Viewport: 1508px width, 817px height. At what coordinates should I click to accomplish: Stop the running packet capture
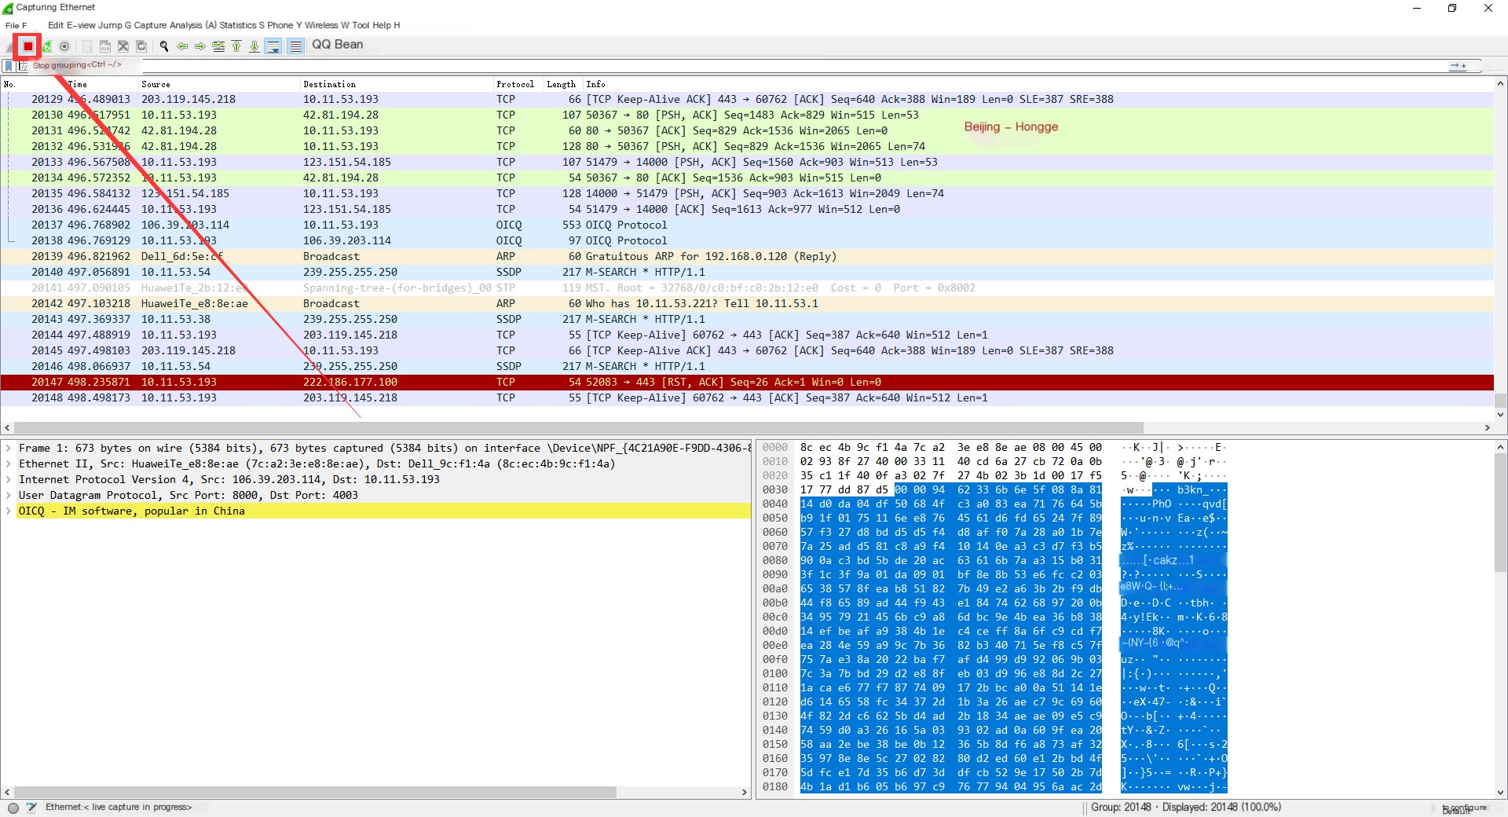tap(27, 46)
